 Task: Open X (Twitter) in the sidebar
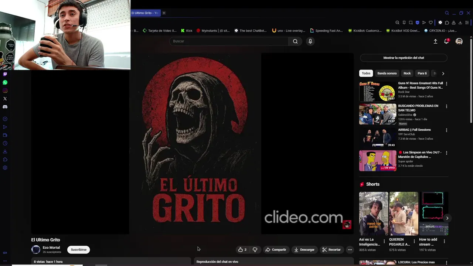(5, 99)
